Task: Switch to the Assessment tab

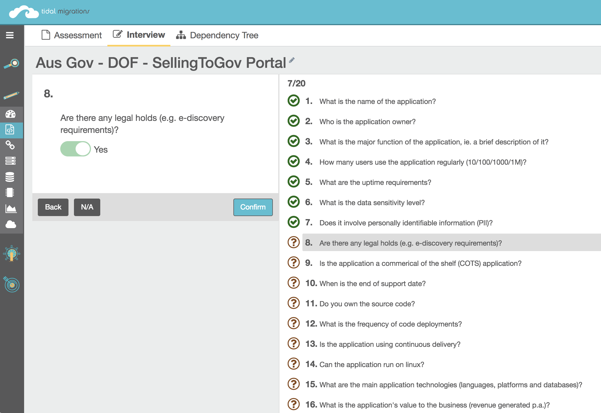Action: click(71, 35)
